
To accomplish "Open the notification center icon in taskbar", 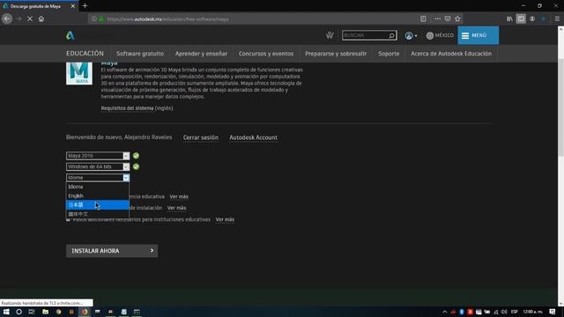I will coord(553,312).
